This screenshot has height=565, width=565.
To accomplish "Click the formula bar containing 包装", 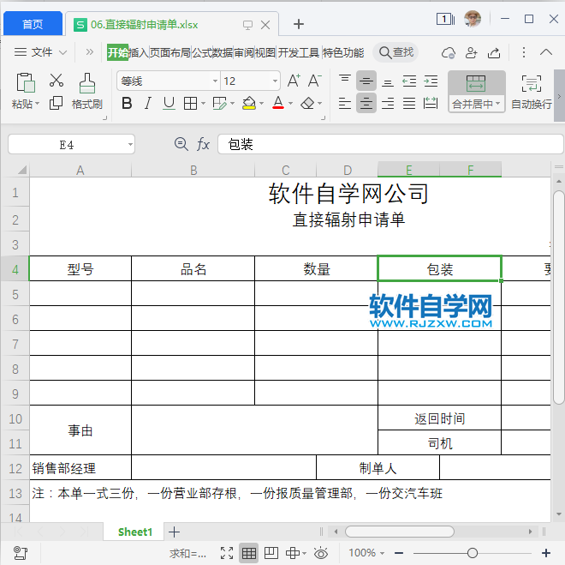I will click(390, 144).
